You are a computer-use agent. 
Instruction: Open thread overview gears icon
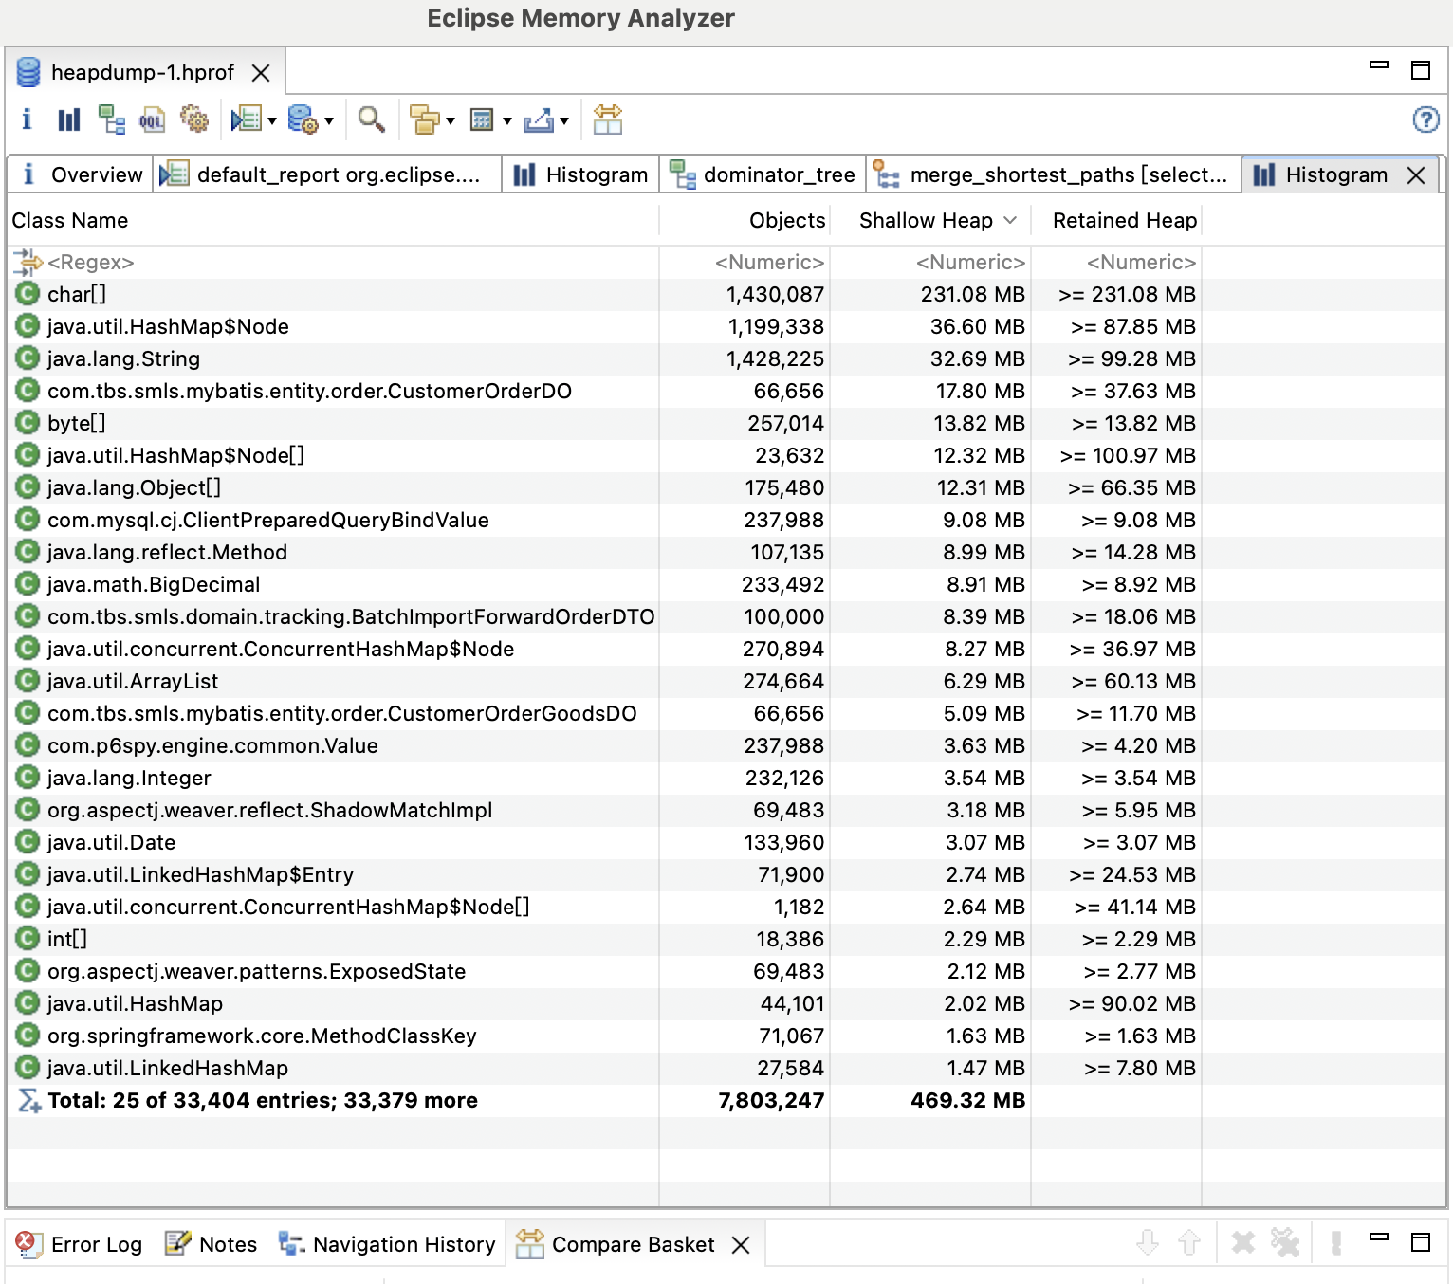tap(194, 119)
